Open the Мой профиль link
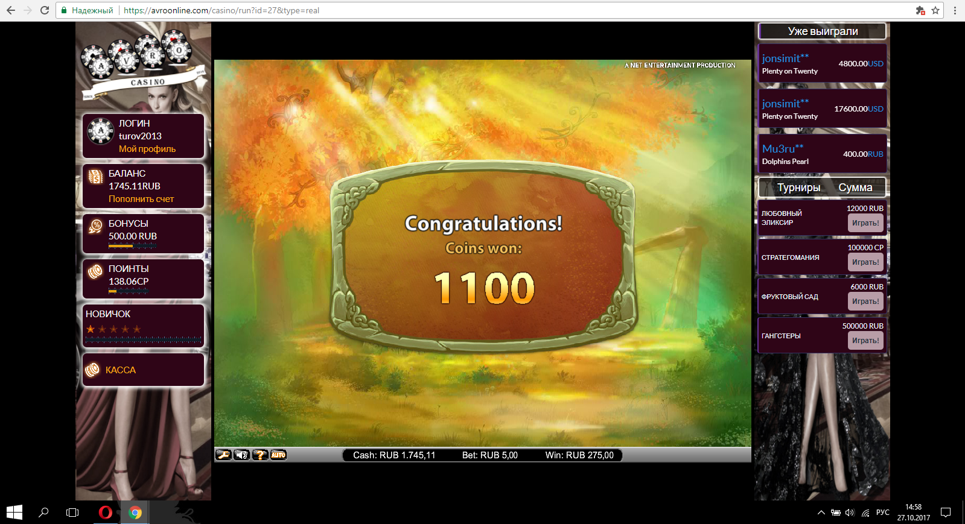 click(x=147, y=149)
